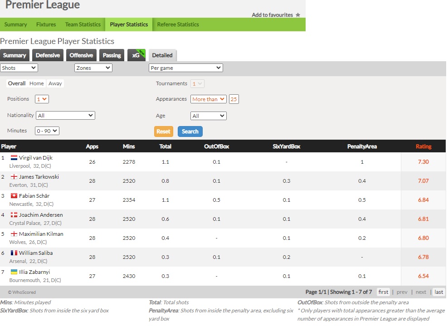Select the Home venue filter
448x326 pixels.
click(x=37, y=83)
